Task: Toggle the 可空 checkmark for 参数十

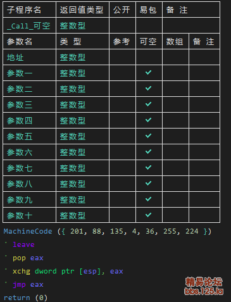Action: coord(148,215)
